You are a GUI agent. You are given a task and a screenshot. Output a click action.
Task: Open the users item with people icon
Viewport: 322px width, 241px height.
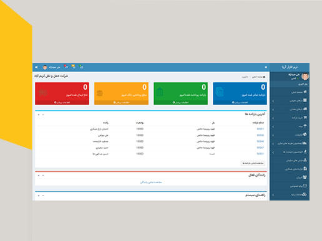tap(290, 177)
